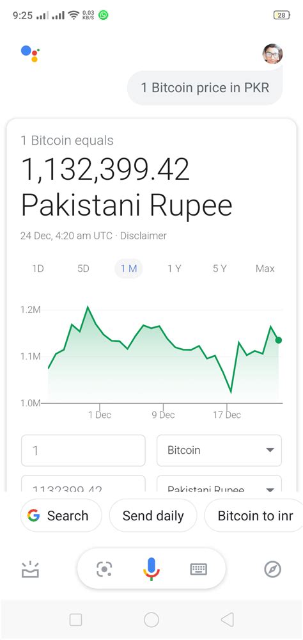Tap the Google Assistant logo
The height and width of the screenshot is (640, 303).
click(30, 54)
